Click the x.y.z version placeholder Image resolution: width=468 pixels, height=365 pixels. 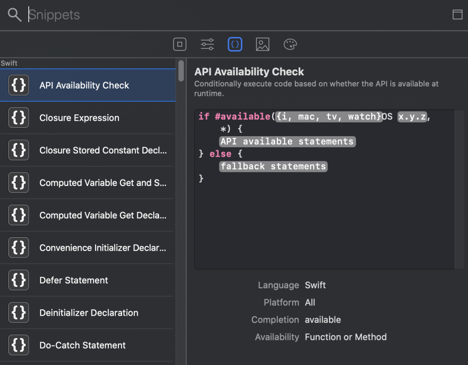(412, 117)
